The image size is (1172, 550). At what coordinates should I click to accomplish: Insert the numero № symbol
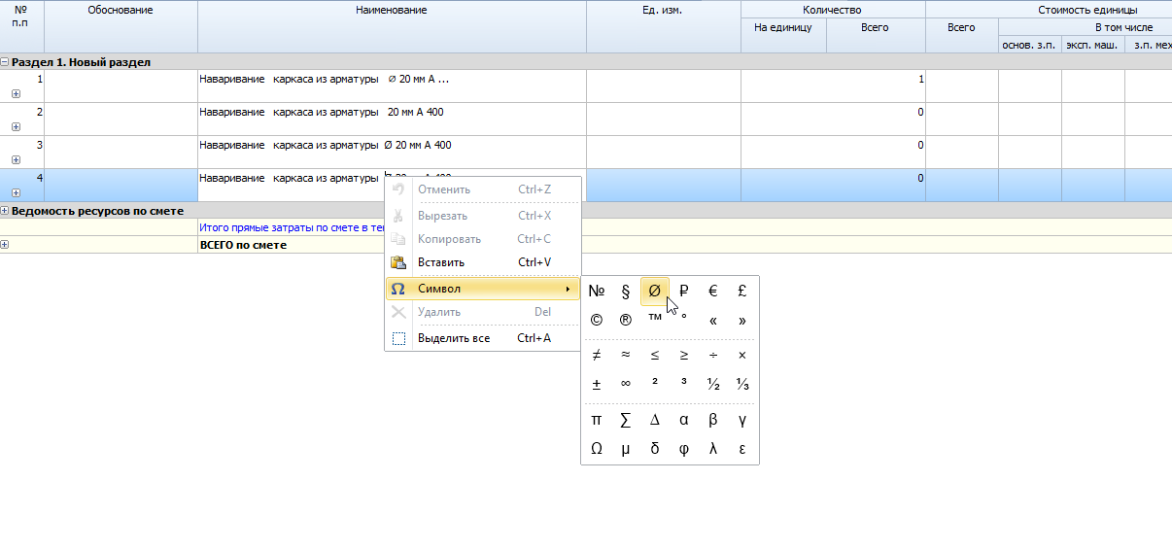point(597,291)
